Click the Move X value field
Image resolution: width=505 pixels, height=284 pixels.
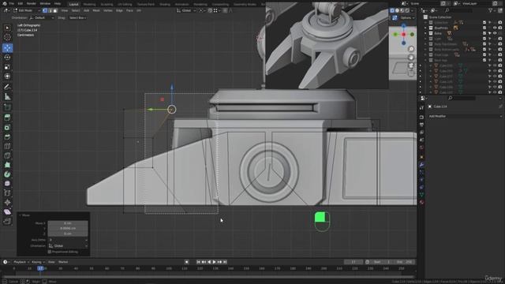point(68,223)
